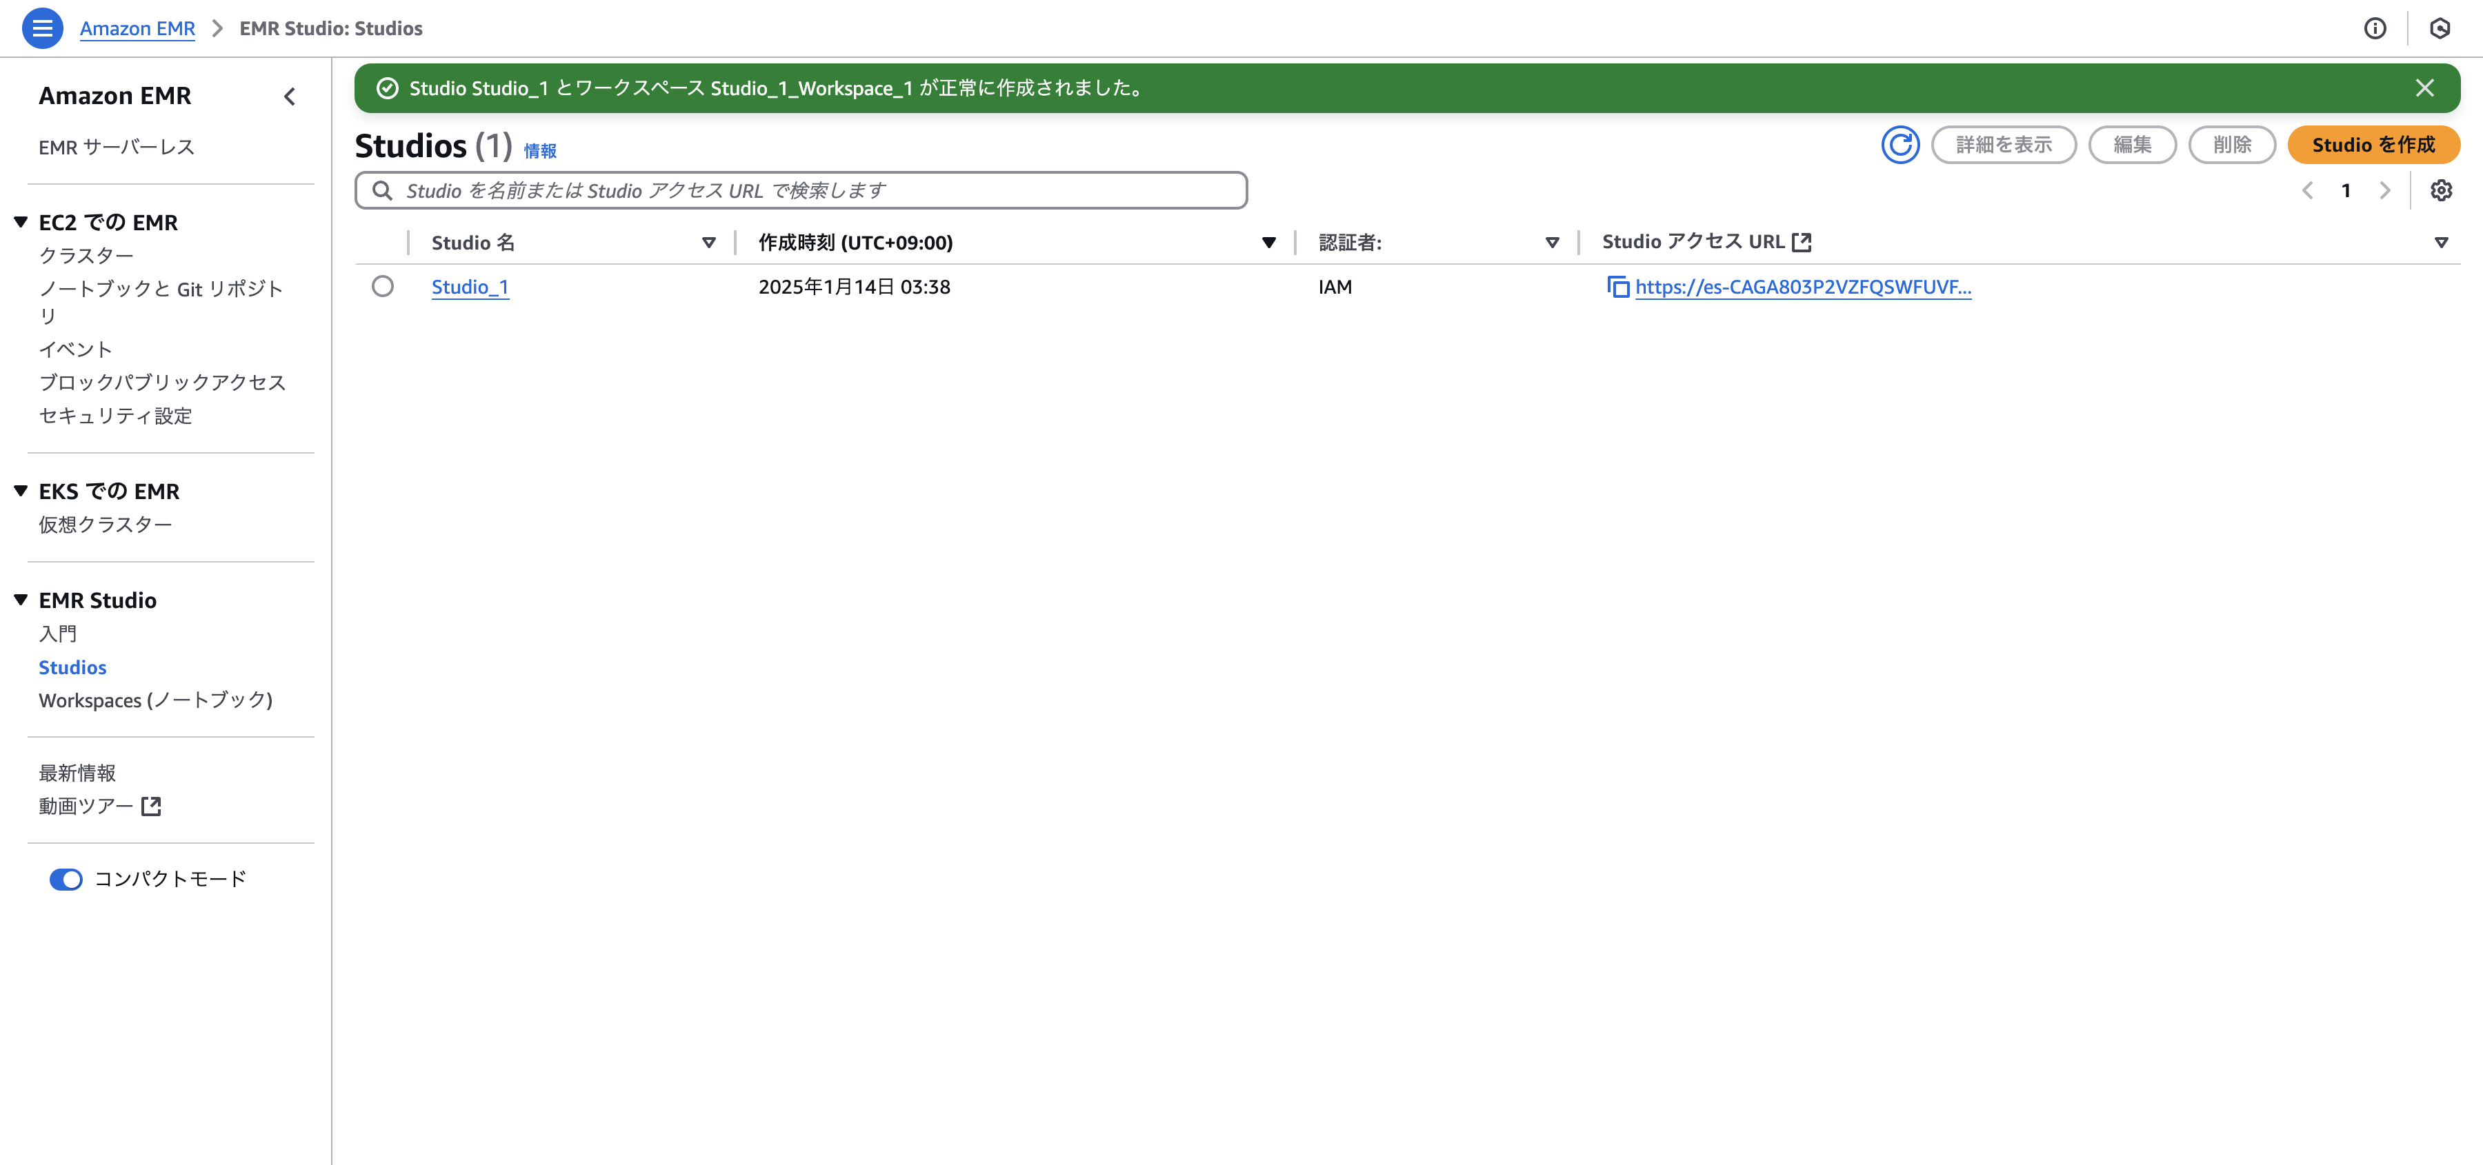Click external link icon in URL column header
Viewport: 2483px width, 1165px height.
(1802, 242)
